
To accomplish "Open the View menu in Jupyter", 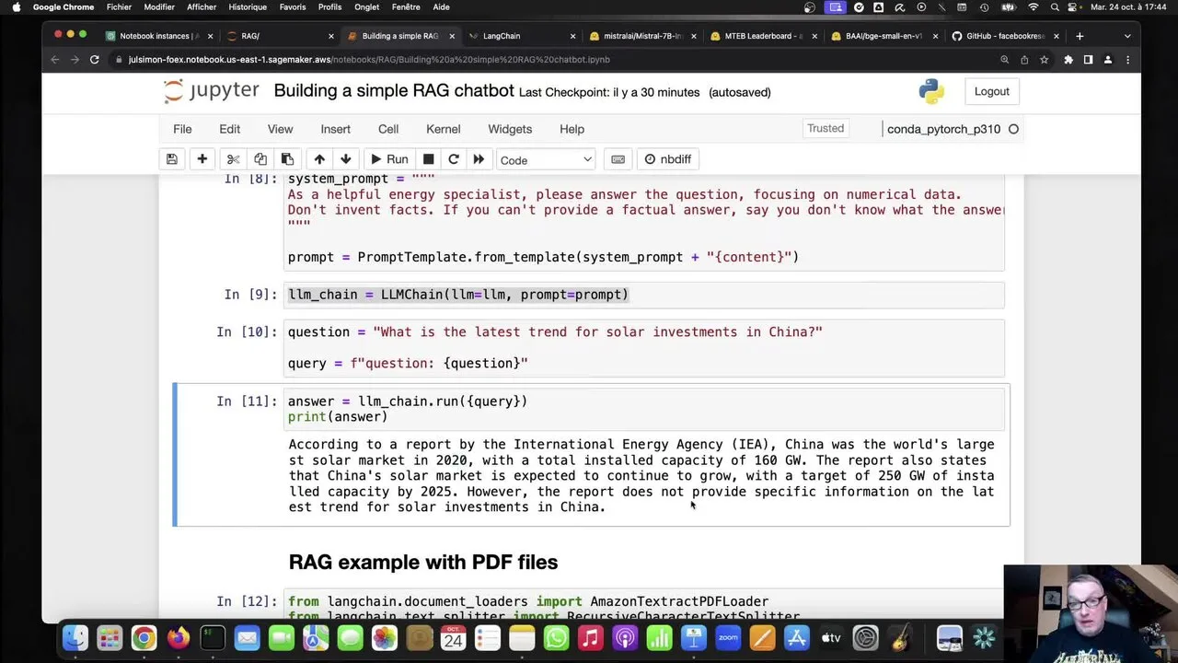I will point(280,129).
